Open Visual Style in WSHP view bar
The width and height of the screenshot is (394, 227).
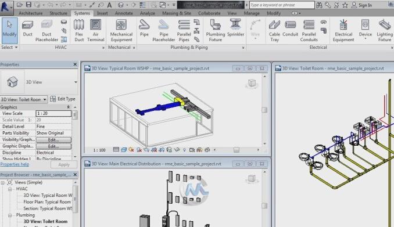pyautogui.click(x=124, y=150)
